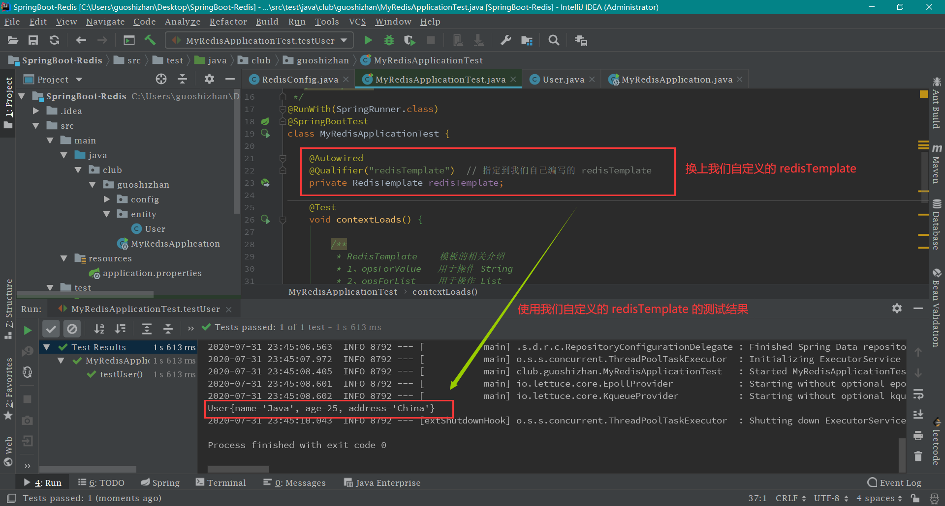This screenshot has width=945, height=506.
Task: Toggle show ignored tests button
Action: coord(72,329)
